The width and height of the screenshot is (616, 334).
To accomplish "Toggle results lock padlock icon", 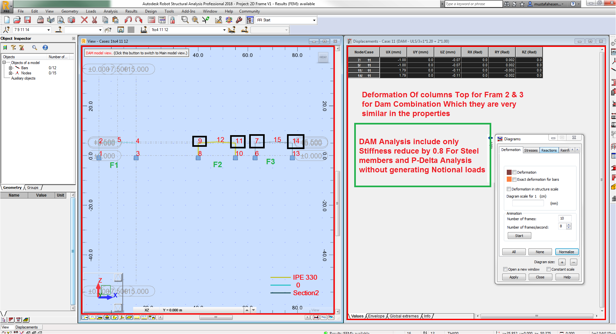I will pyautogui.click(x=172, y=20).
